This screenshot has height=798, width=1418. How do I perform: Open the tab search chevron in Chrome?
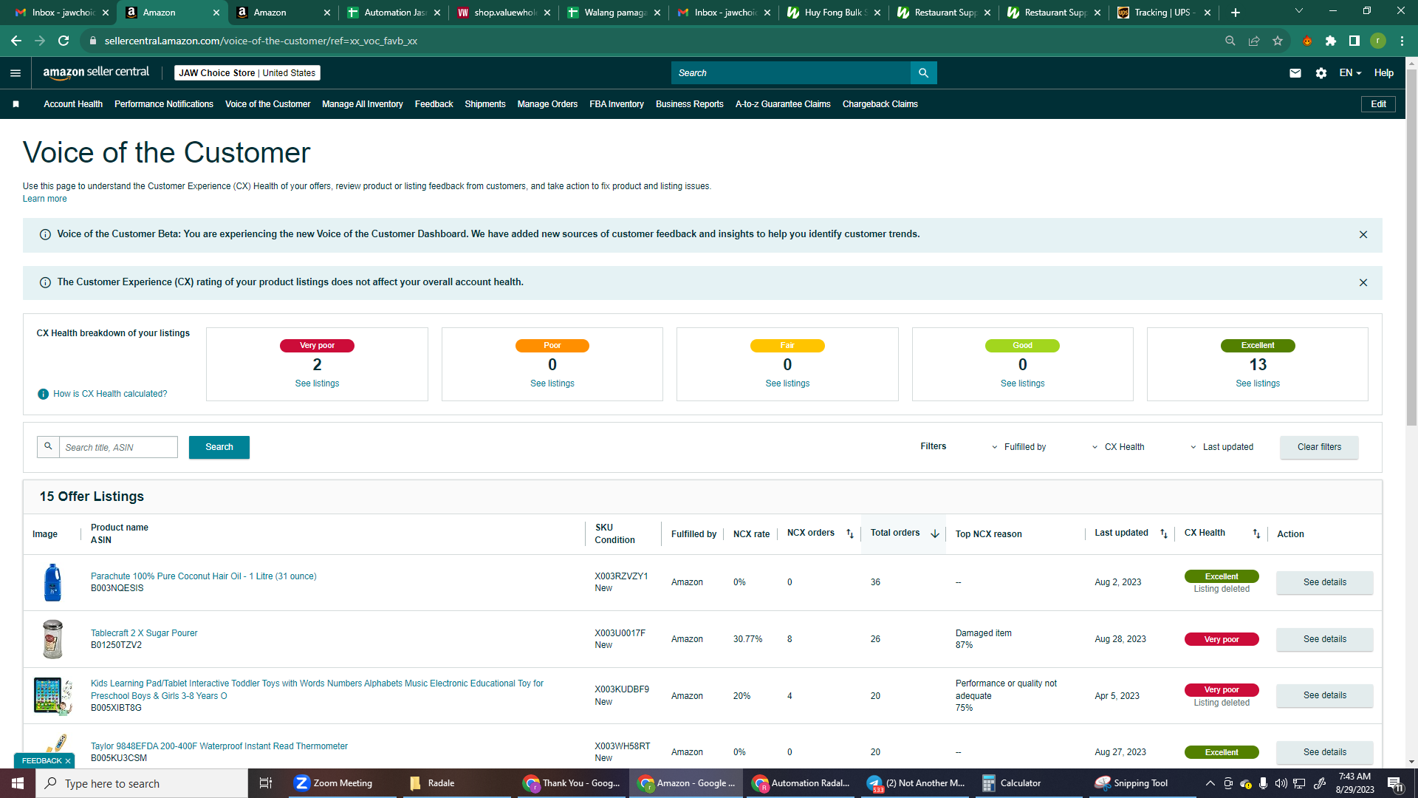(1299, 11)
